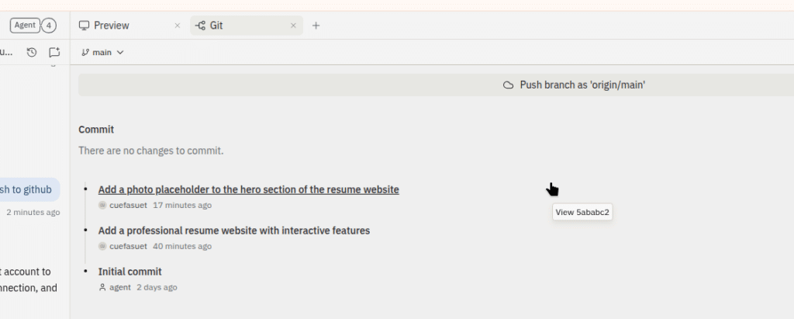Add a new tab with plus icon
The image size is (794, 319).
tap(316, 26)
